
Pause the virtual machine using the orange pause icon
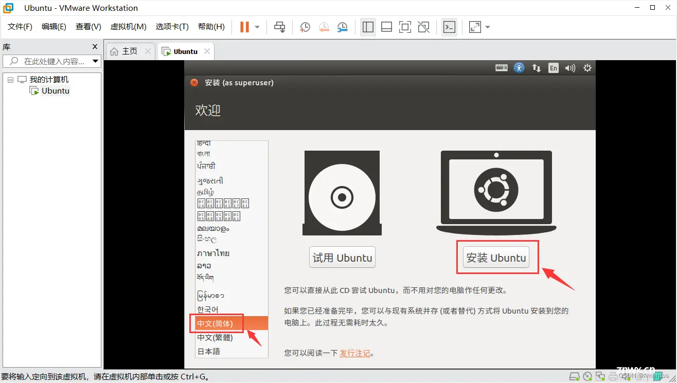(244, 27)
